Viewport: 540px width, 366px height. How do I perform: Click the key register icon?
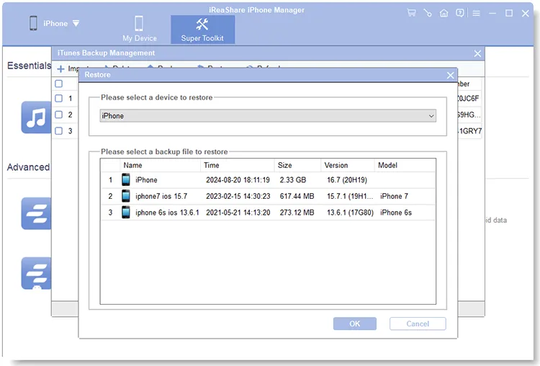[428, 13]
